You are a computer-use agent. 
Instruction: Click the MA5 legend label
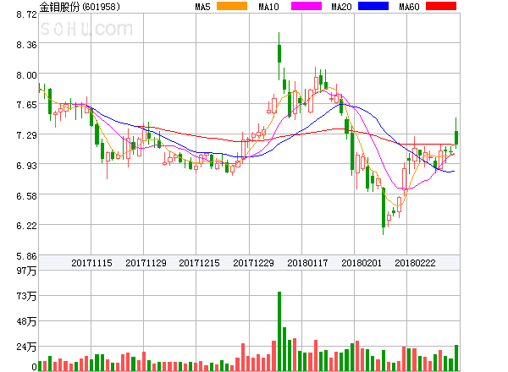[x=202, y=7]
